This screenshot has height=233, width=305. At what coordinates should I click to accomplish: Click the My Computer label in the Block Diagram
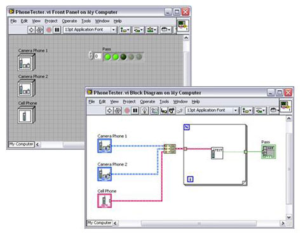(x=99, y=223)
